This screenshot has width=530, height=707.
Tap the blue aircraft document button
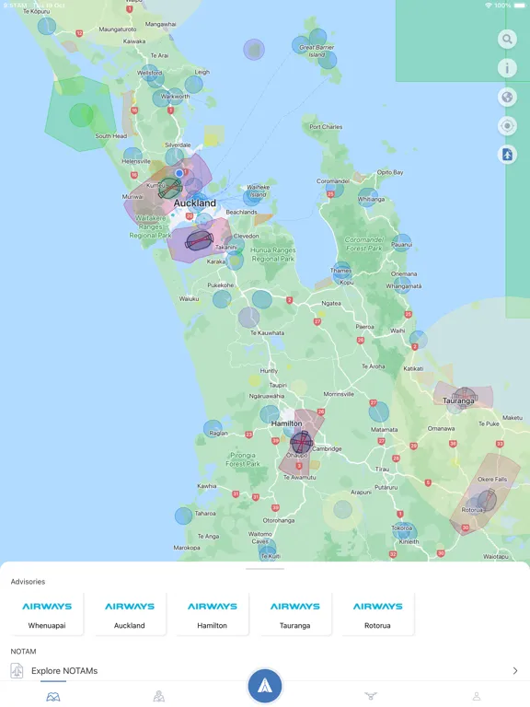[507, 155]
